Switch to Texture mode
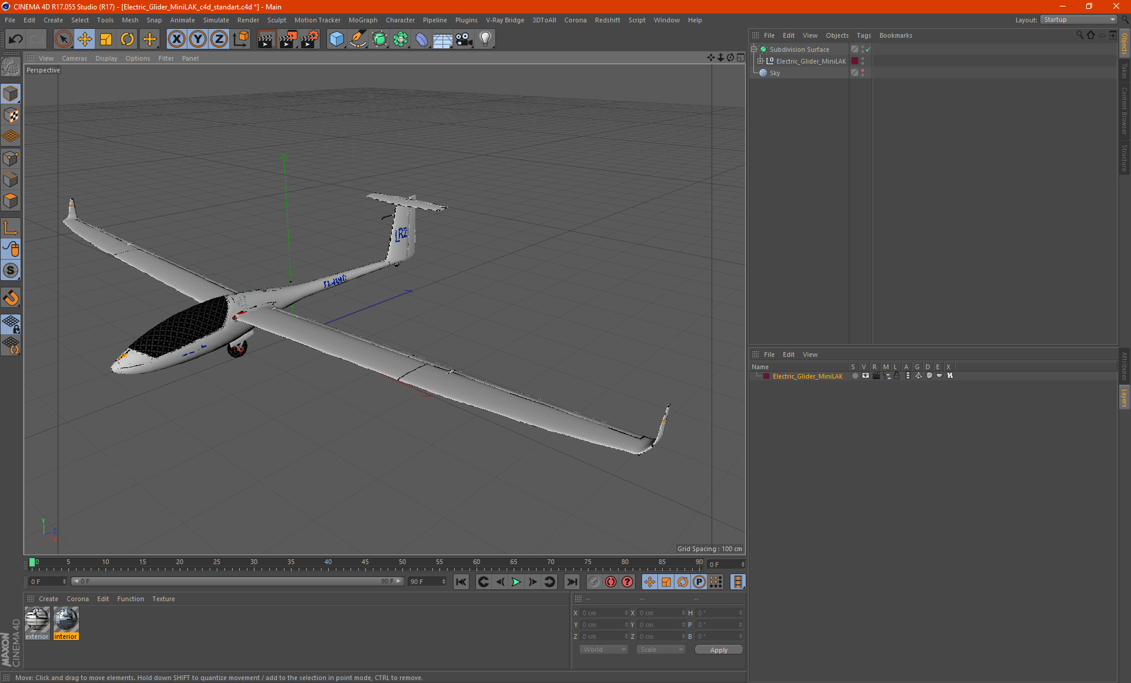1131x683 pixels. [x=11, y=115]
